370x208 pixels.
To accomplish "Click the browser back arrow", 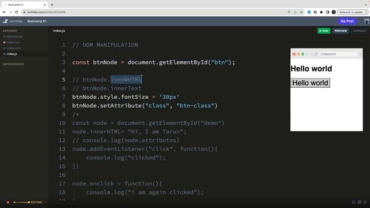I will pos(4,12).
